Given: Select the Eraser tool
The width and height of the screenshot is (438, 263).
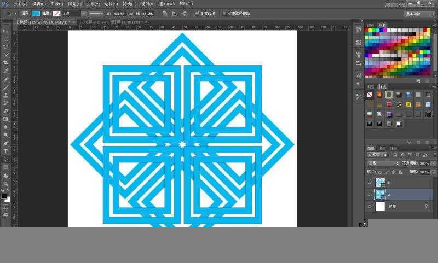Looking at the screenshot, I should point(5,111).
